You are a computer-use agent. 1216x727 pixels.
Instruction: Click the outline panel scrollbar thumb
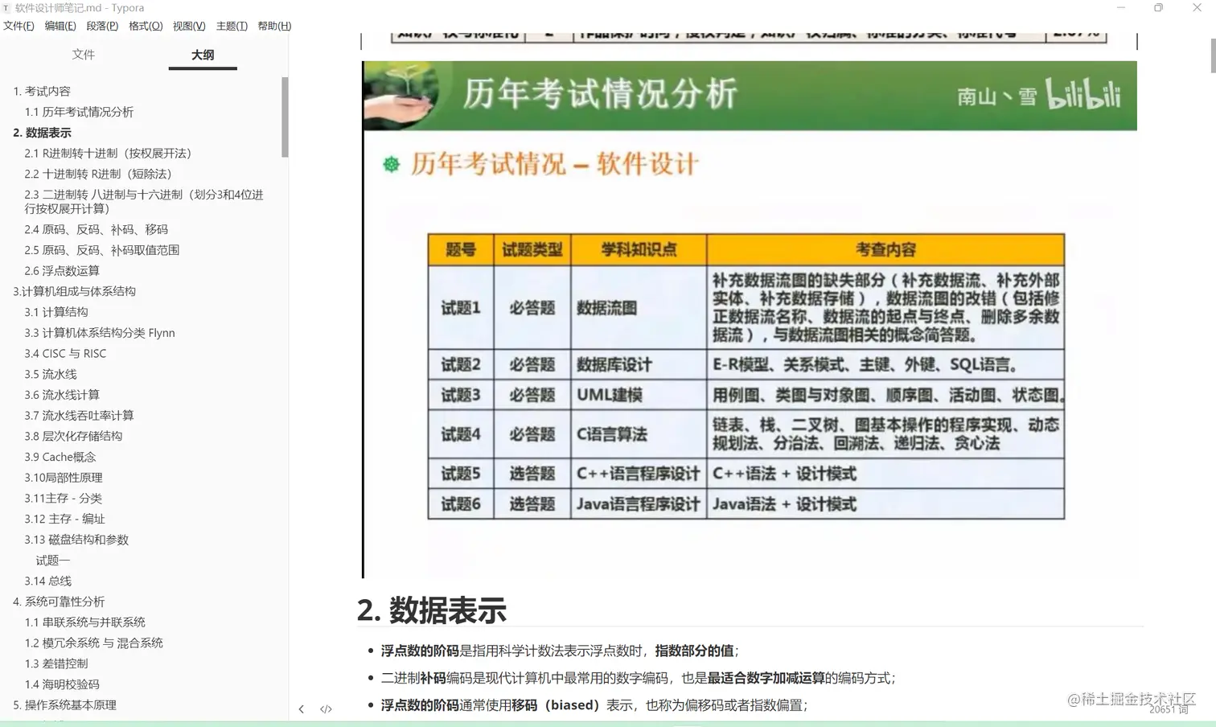point(285,117)
